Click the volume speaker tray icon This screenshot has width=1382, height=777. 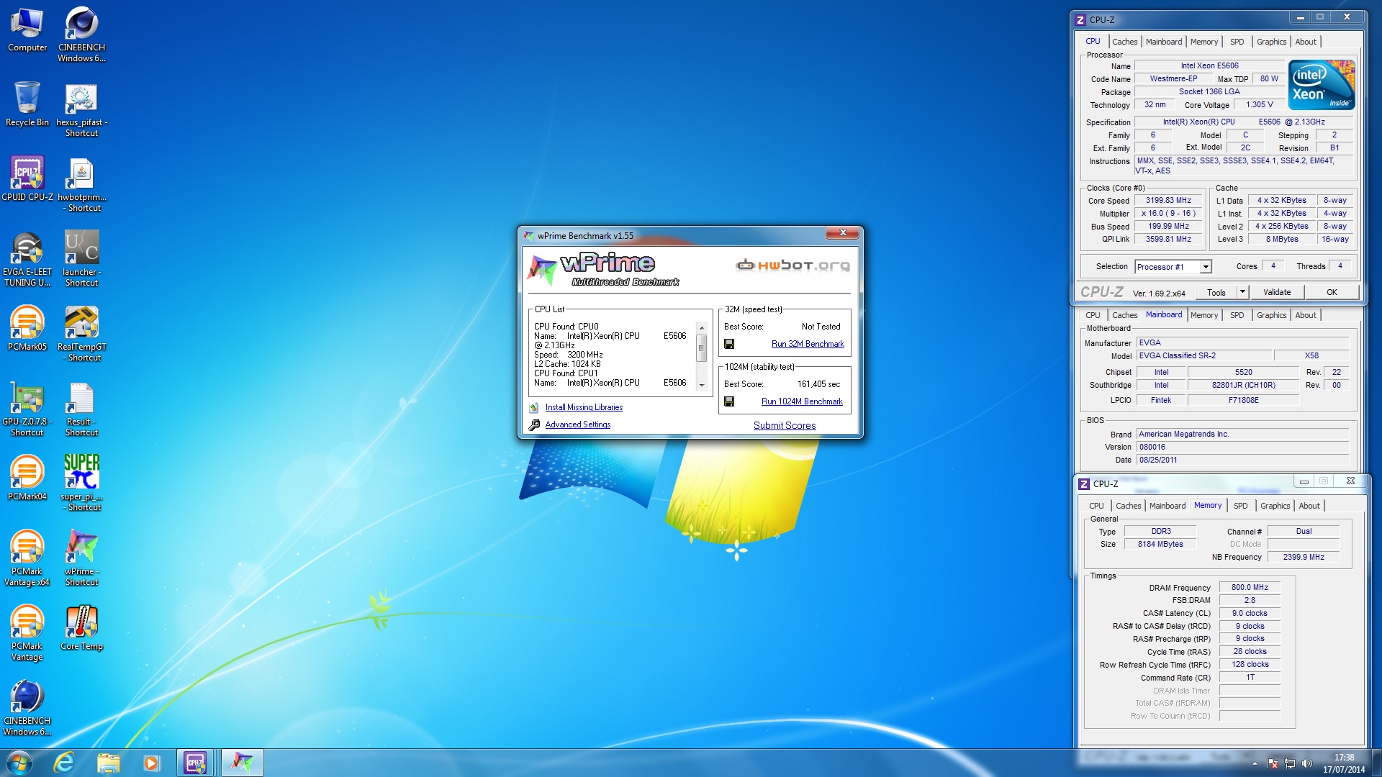tap(1307, 763)
